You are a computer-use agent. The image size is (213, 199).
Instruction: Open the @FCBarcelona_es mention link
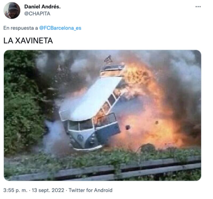click(x=60, y=28)
